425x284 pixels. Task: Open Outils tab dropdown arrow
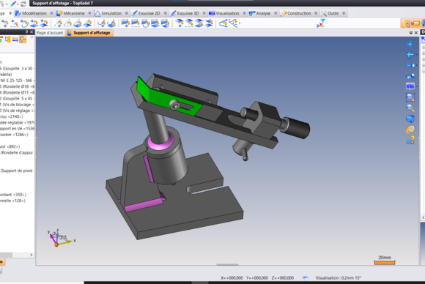click(344, 13)
